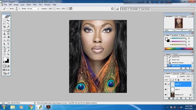
Task: Hide the Background layer eye icon
Action: (x=166, y=95)
